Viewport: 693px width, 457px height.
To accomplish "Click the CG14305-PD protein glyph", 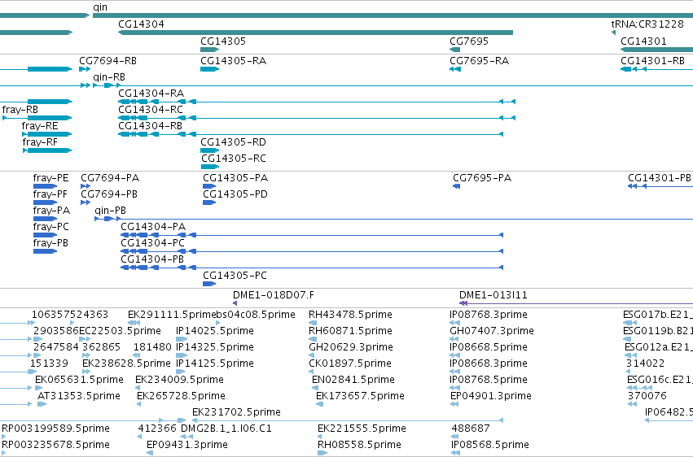I will (x=209, y=202).
